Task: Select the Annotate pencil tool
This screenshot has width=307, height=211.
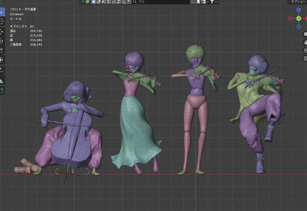Action: 2,71
